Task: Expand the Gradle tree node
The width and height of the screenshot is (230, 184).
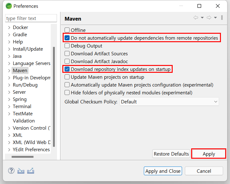Action: coord(9,34)
